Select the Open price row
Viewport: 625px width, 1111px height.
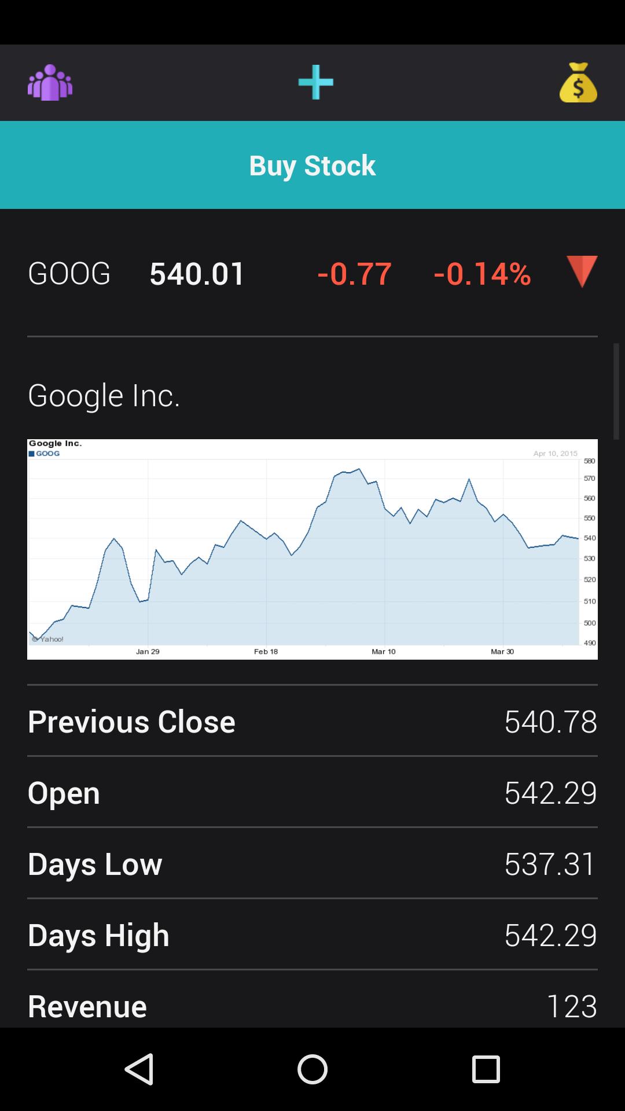pyautogui.click(x=312, y=792)
